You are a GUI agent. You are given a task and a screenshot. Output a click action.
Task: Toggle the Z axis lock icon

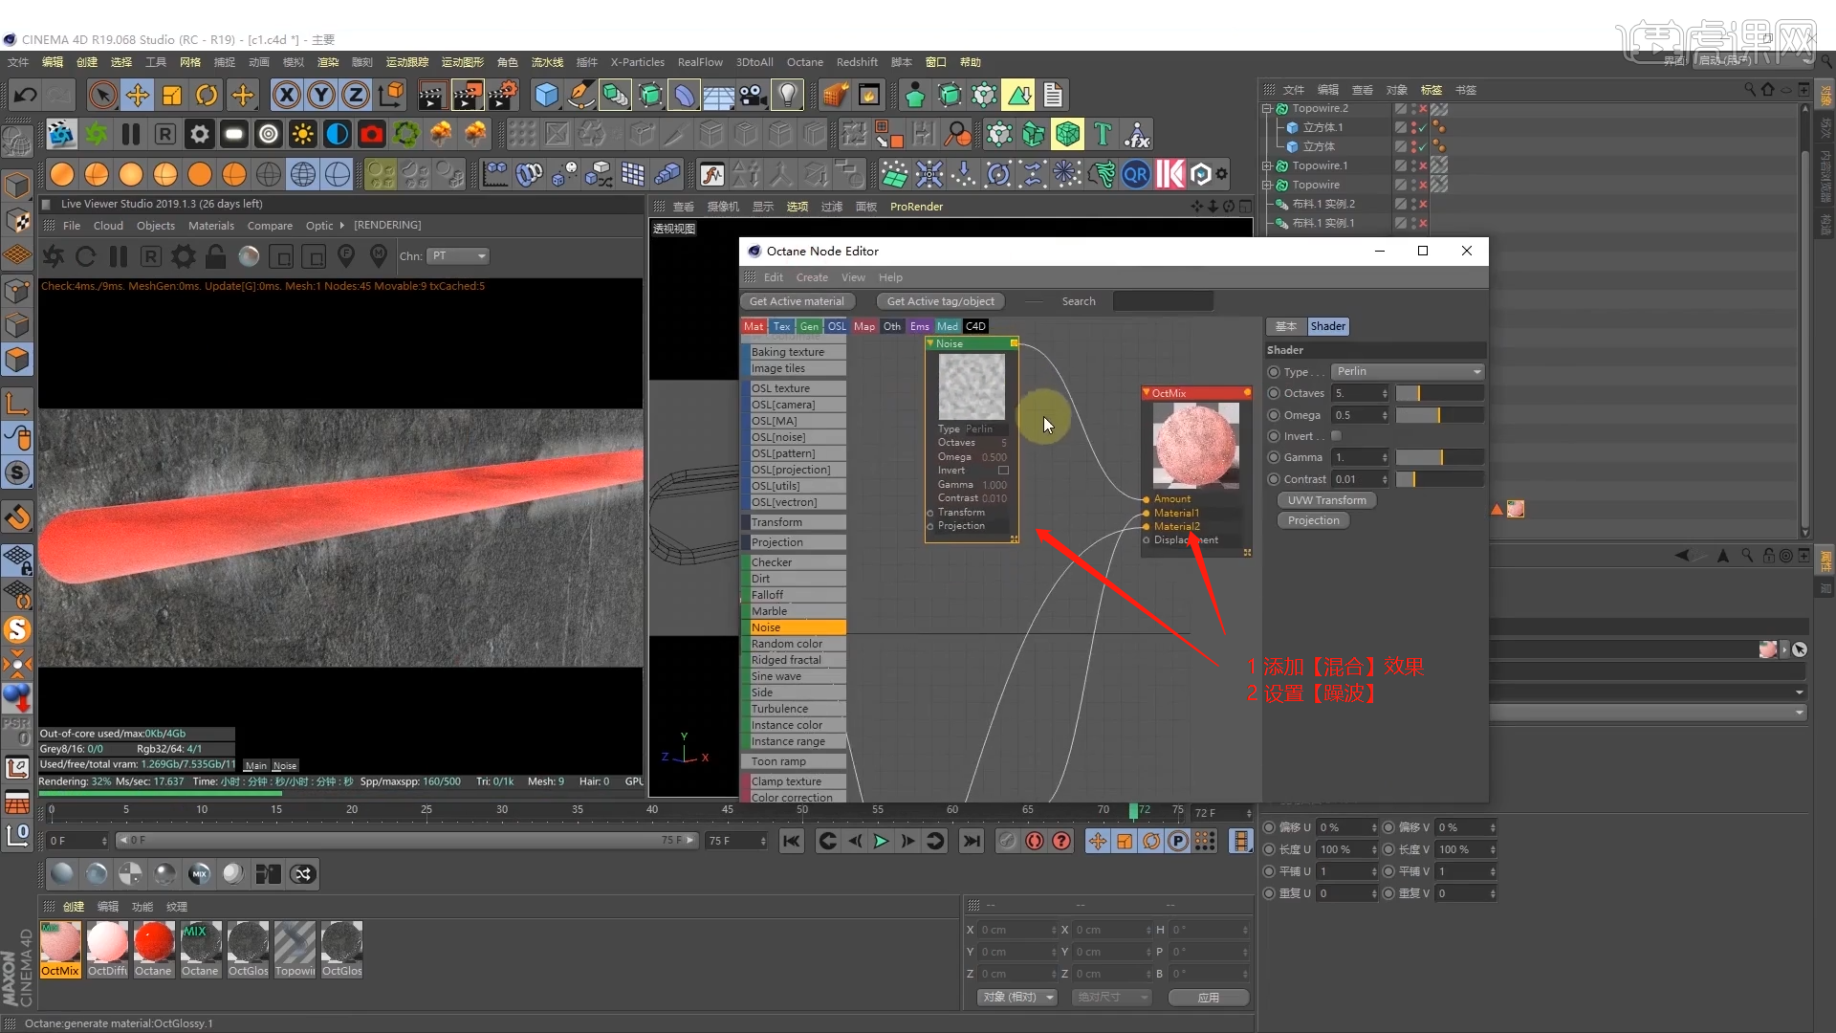(x=356, y=95)
